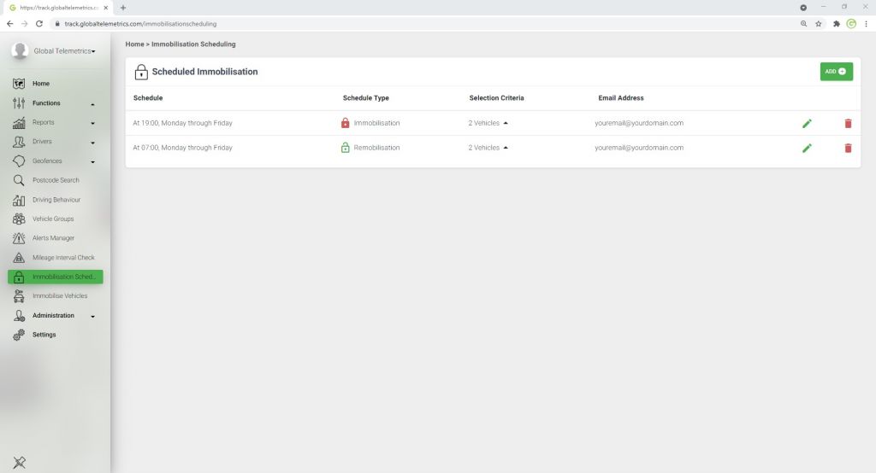Reload the page with the browser refresh button
The height and width of the screenshot is (473, 876).
(39, 24)
